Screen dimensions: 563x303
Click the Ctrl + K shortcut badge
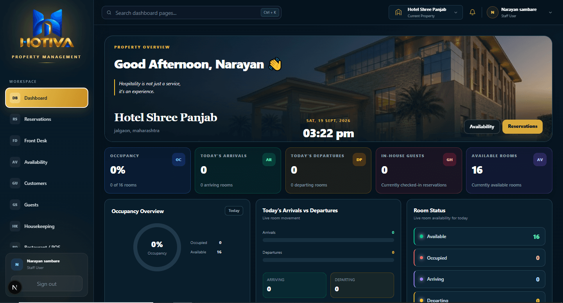[x=270, y=13]
